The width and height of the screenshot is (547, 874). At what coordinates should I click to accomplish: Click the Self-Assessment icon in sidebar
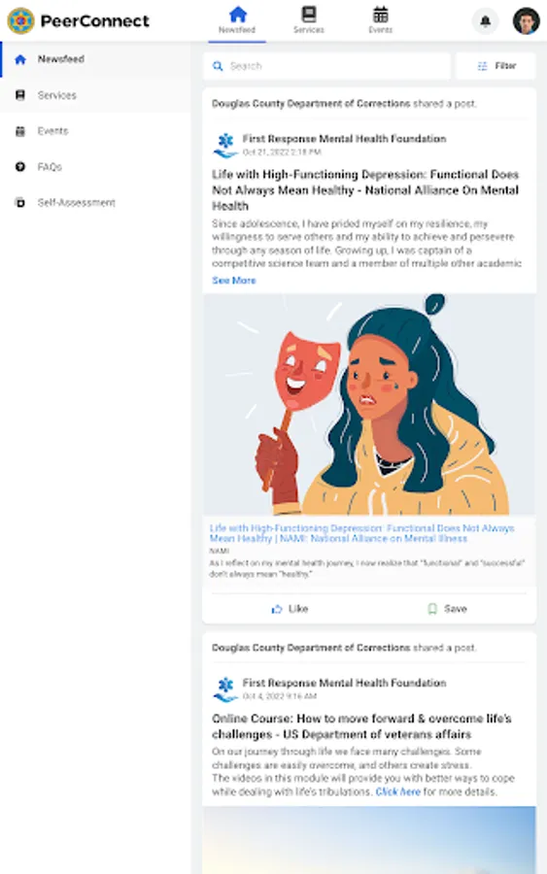pos(20,202)
